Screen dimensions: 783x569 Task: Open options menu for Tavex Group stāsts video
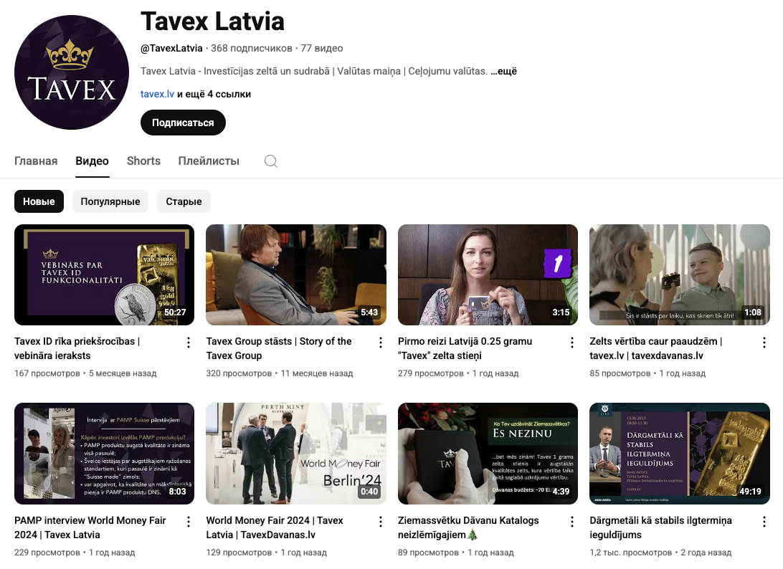(381, 343)
